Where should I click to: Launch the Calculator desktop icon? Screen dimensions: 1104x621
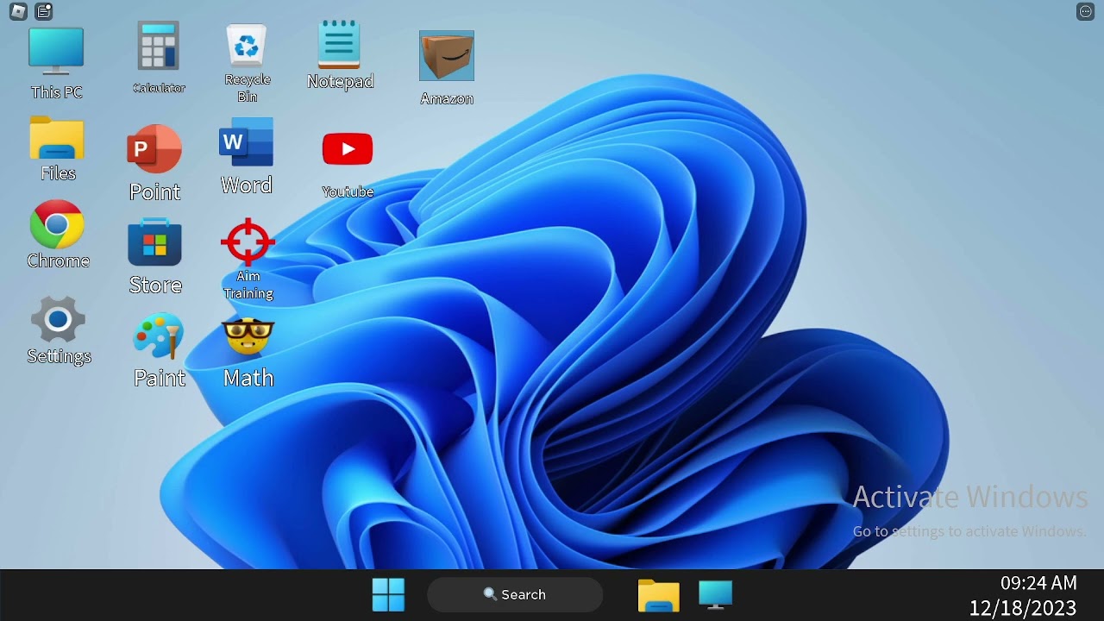(159, 46)
